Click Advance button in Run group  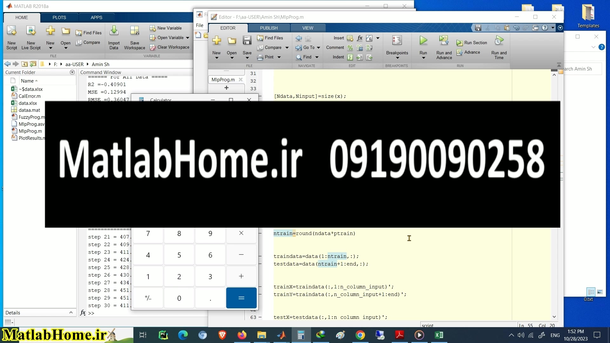(x=468, y=52)
